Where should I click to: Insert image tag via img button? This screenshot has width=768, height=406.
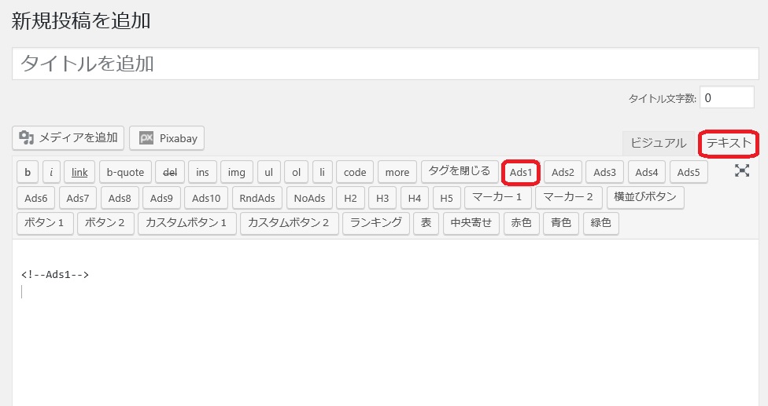click(x=237, y=173)
